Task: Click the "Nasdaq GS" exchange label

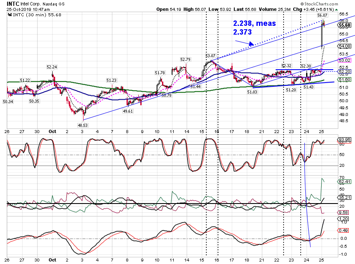Action: tap(53, 4)
